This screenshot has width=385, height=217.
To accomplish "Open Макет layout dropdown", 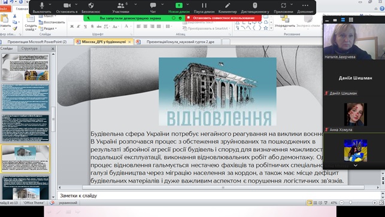I will tap(48, 16).
